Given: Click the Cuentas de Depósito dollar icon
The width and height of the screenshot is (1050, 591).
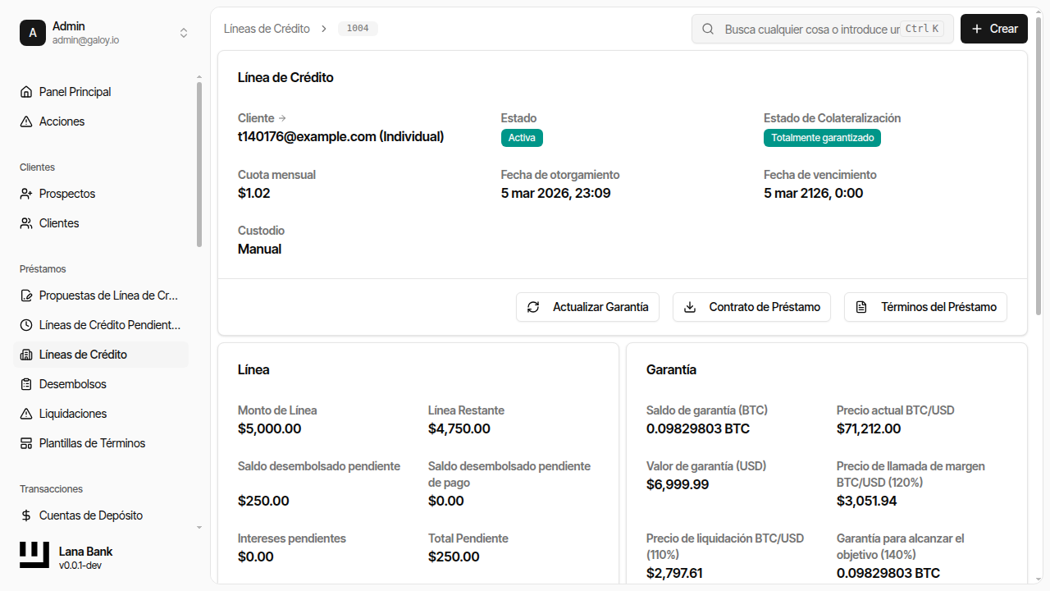Looking at the screenshot, I should (x=26, y=515).
